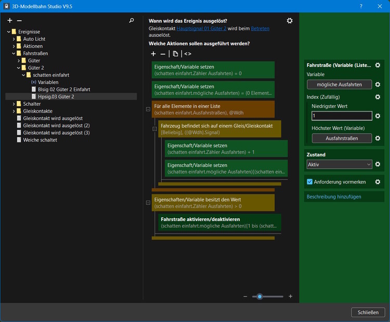Collapse the 'Für alle Elemente' loop block

[148, 109]
